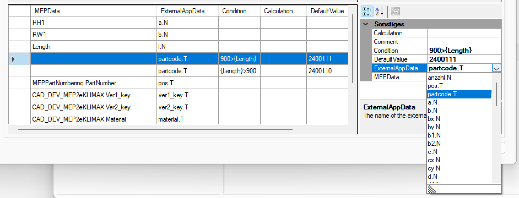Image resolution: width=519 pixels, height=198 pixels.
Task: Click the ver1_key.T cell
Action: [188, 95]
